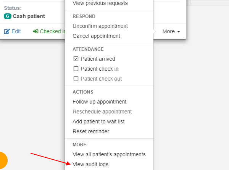Select Reschedule appointment entry

102,112
